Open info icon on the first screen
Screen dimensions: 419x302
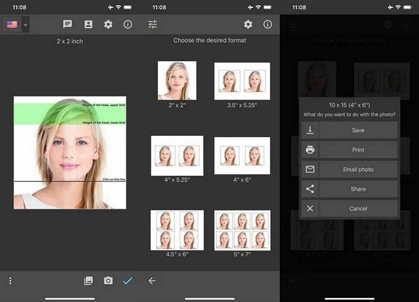tap(128, 24)
